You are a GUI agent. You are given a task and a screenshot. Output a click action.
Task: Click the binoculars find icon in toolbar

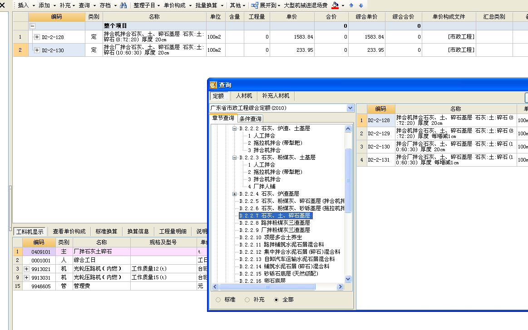click(x=123, y=5)
